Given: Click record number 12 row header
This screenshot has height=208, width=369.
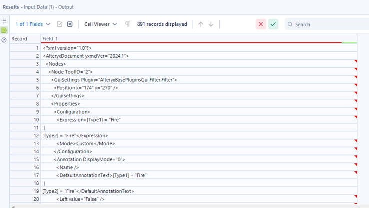Looking at the screenshot, I should [25, 136].
